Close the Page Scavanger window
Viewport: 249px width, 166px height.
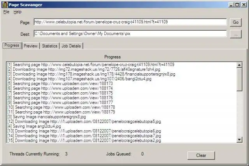244,5
